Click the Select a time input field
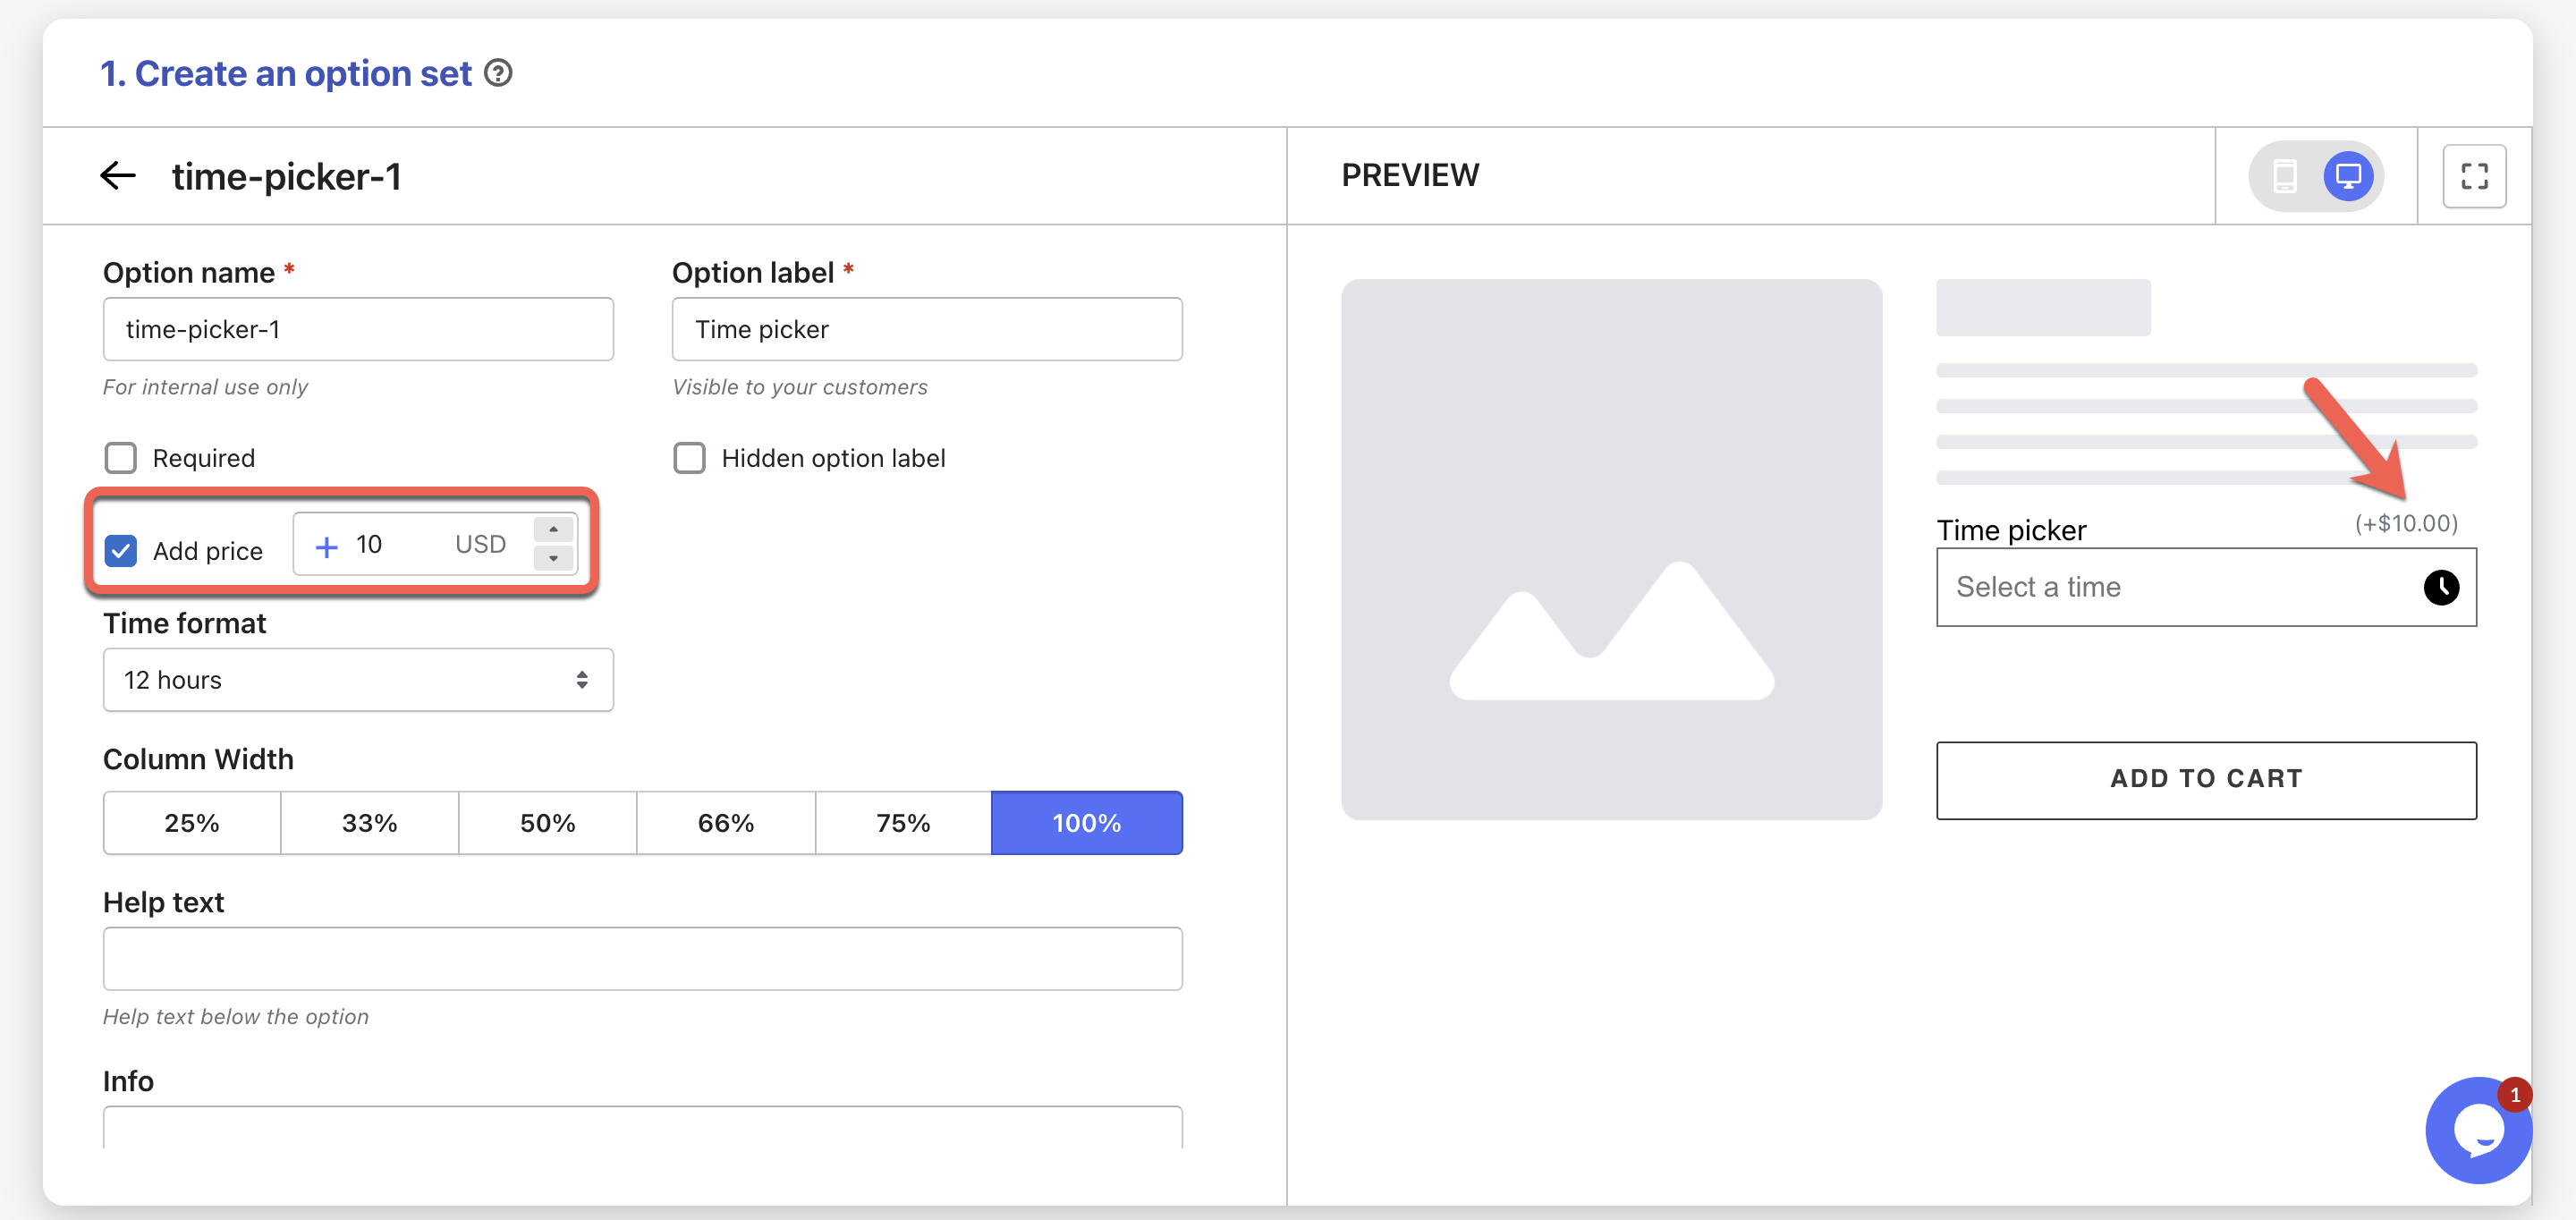The width and height of the screenshot is (2576, 1220). [x=2170, y=587]
